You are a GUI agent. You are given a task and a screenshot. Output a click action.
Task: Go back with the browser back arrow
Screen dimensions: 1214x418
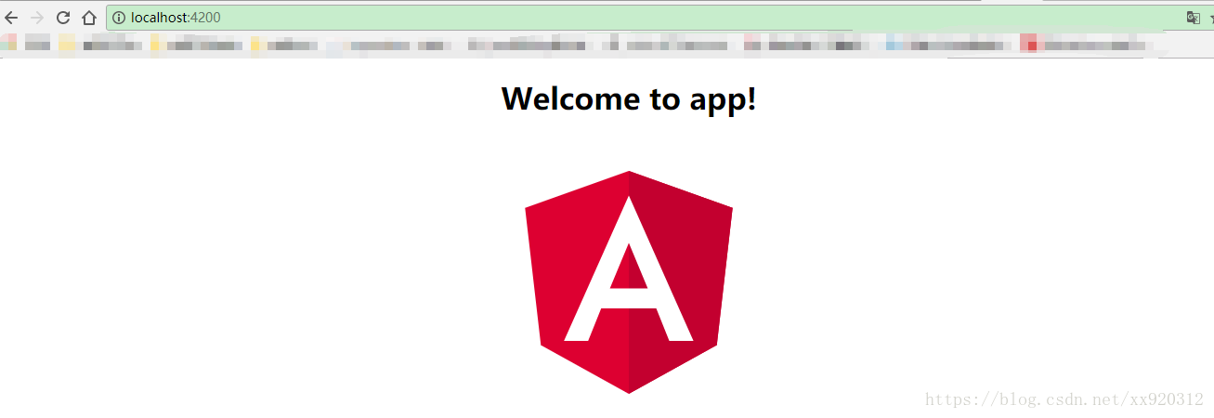point(11,18)
